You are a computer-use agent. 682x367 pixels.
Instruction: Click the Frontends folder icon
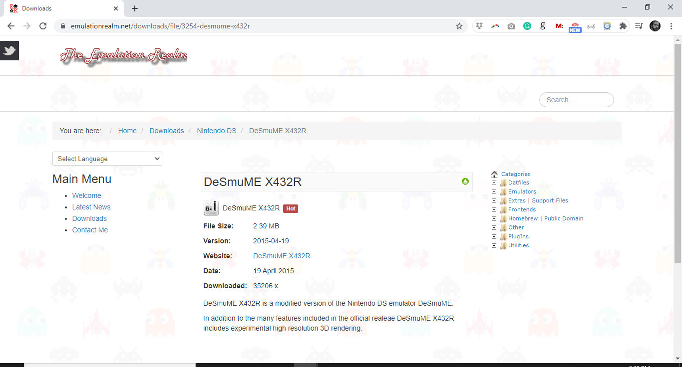(503, 209)
